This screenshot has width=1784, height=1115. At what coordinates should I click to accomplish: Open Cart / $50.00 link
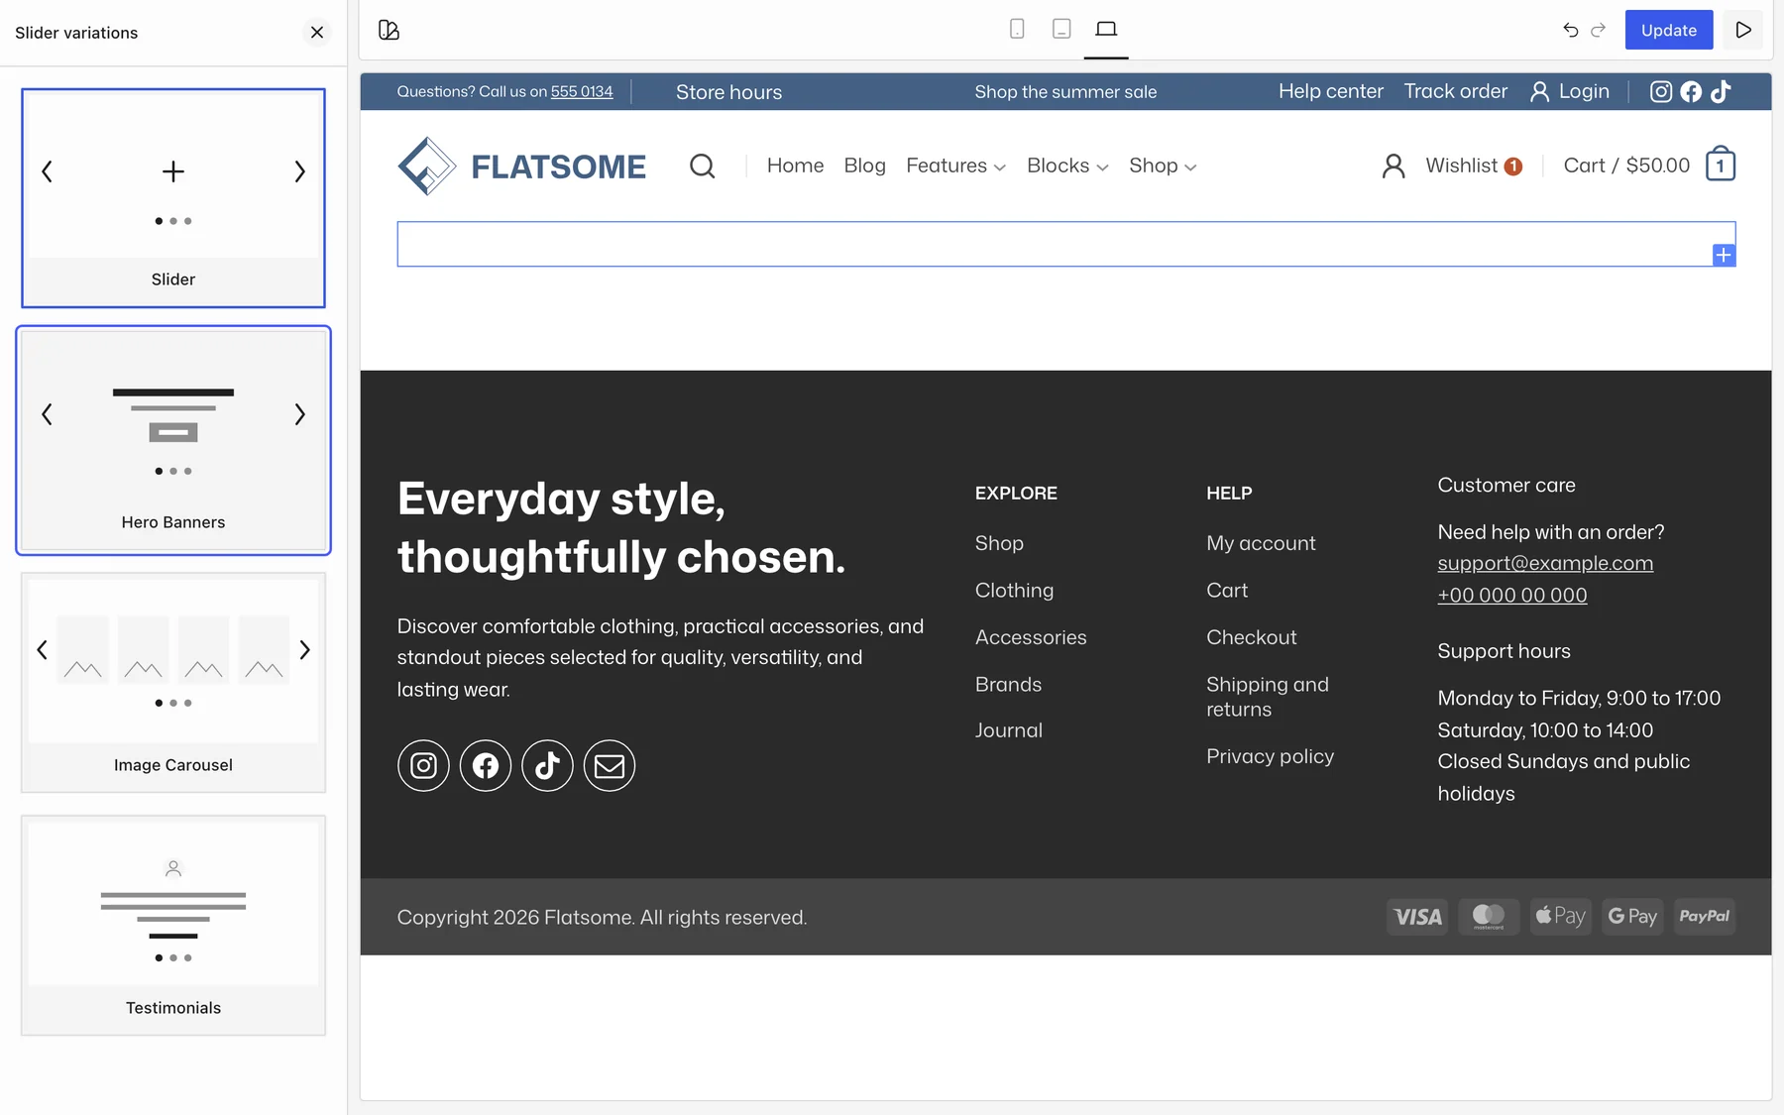click(1626, 166)
